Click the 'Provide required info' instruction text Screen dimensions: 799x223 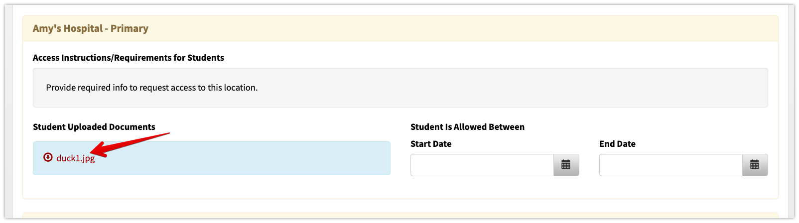click(x=152, y=88)
